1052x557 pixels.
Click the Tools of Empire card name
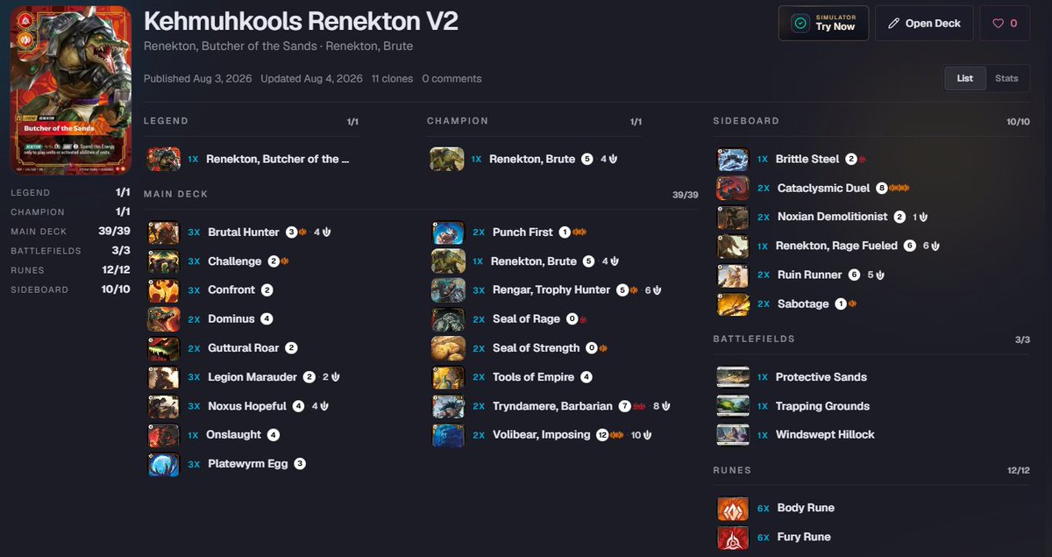click(534, 377)
